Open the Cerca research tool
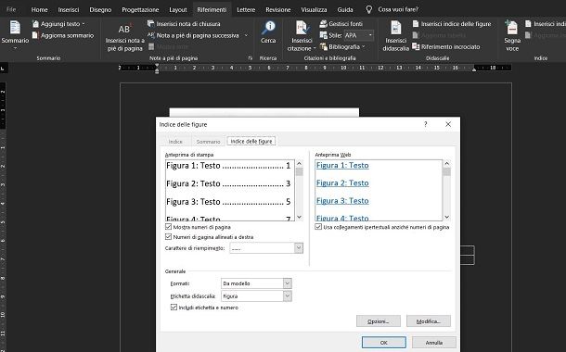This screenshot has width=566, height=352. coord(268,32)
